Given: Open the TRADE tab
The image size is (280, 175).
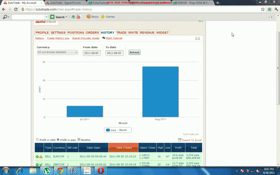Looking at the screenshot, I should 121,33.
